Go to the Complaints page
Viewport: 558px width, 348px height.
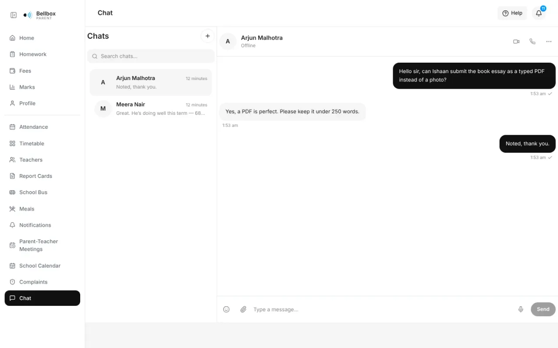42,282
